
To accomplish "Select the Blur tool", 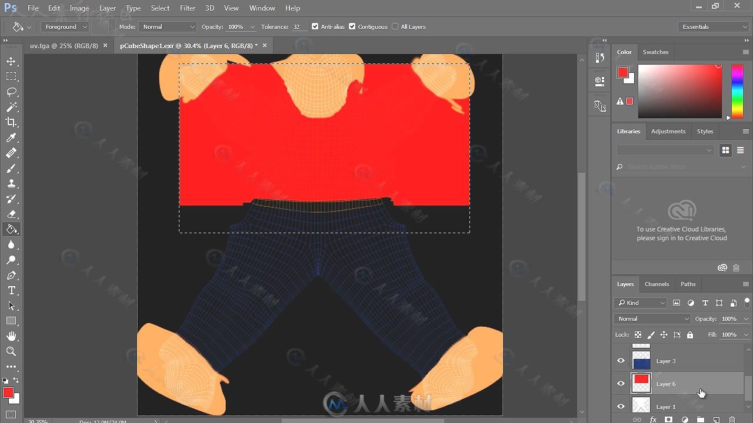I will (x=11, y=244).
